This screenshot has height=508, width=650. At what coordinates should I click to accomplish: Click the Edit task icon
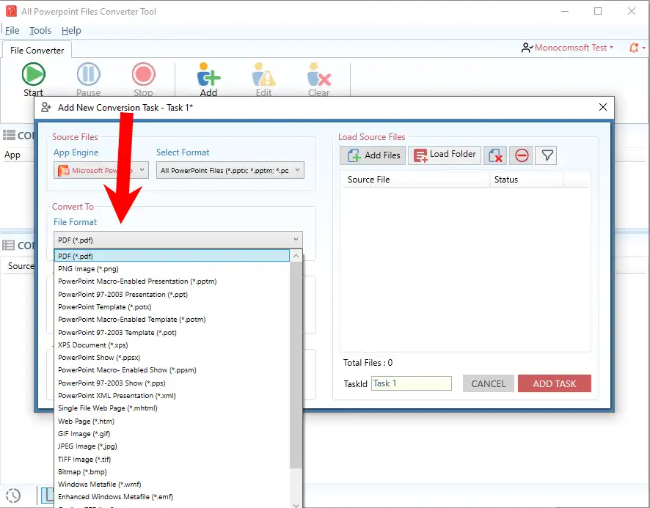point(263,75)
